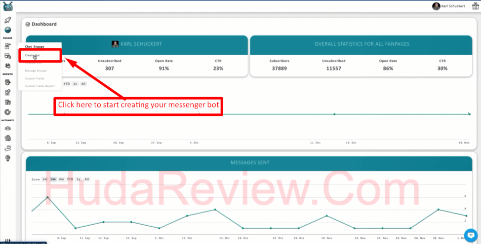Click Karl Schuckert's avatar in the header
481x244 pixels.
(436, 6)
